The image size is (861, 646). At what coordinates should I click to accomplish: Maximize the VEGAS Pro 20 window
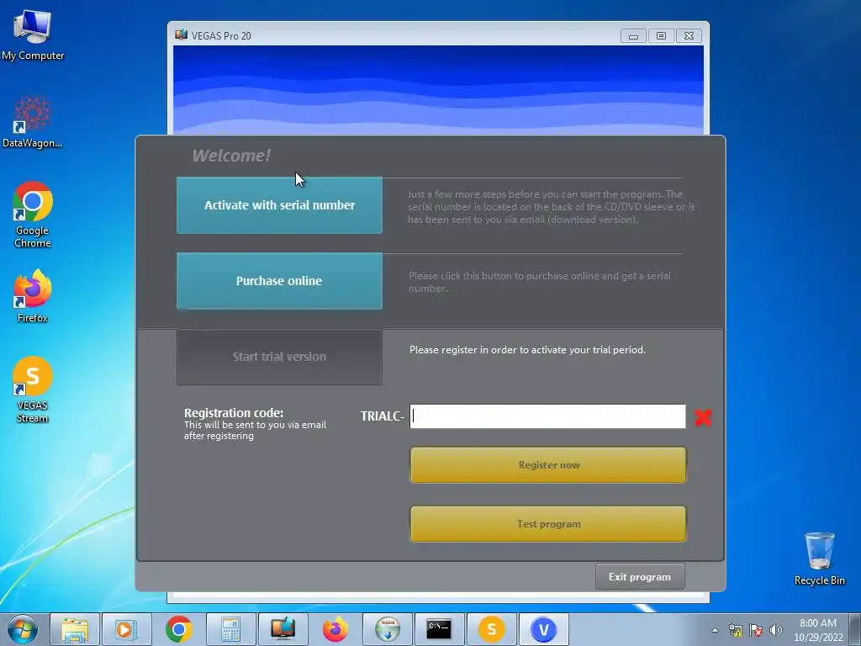click(x=661, y=35)
